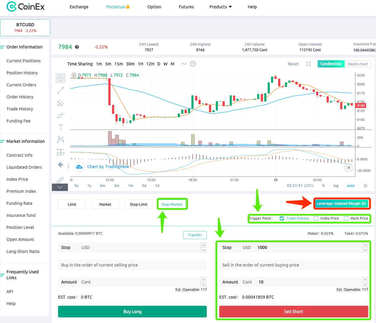The image size is (376, 323).
Task: Click the CoinEx logo
Action: click(x=26, y=6)
